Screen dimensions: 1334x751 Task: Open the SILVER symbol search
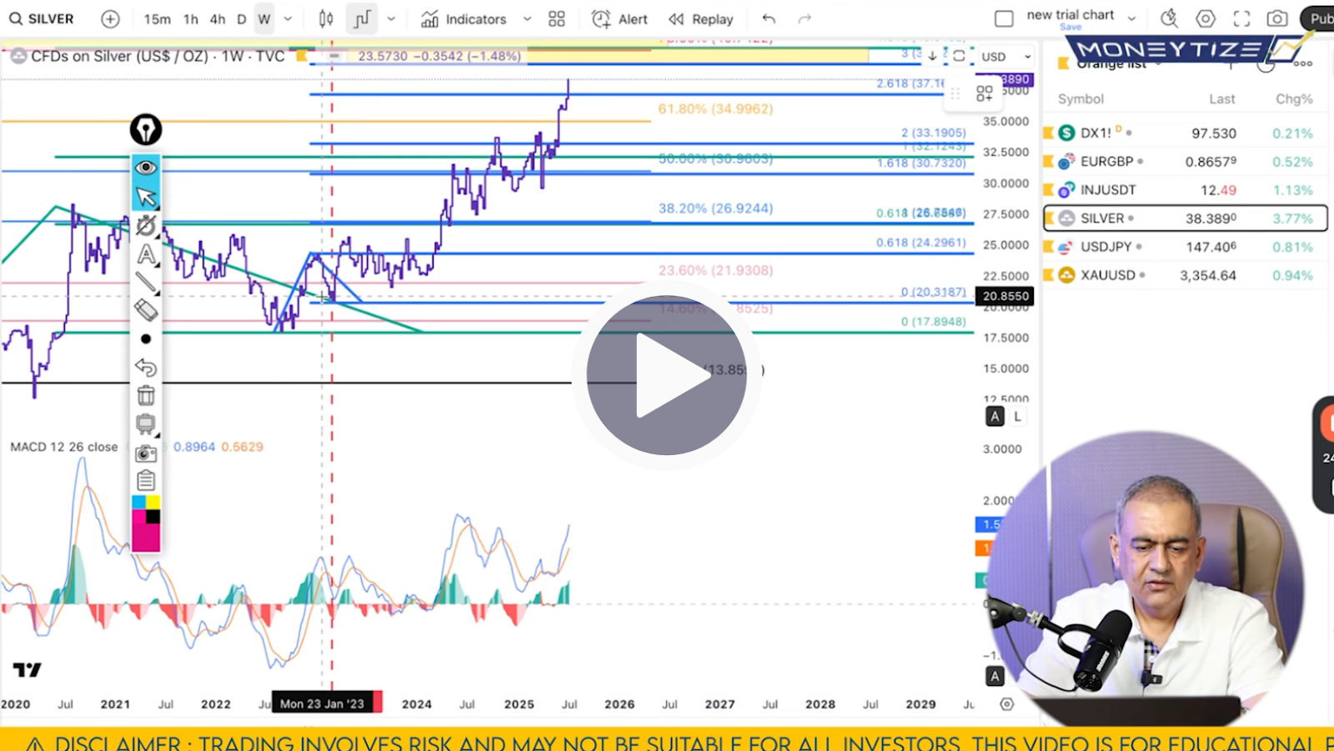click(x=42, y=18)
